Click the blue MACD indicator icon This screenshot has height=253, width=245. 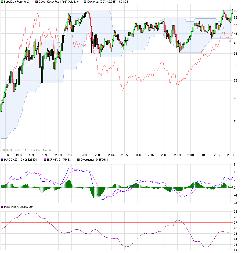pos(2,160)
